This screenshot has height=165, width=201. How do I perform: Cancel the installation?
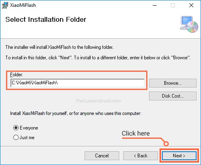(x=102, y=156)
